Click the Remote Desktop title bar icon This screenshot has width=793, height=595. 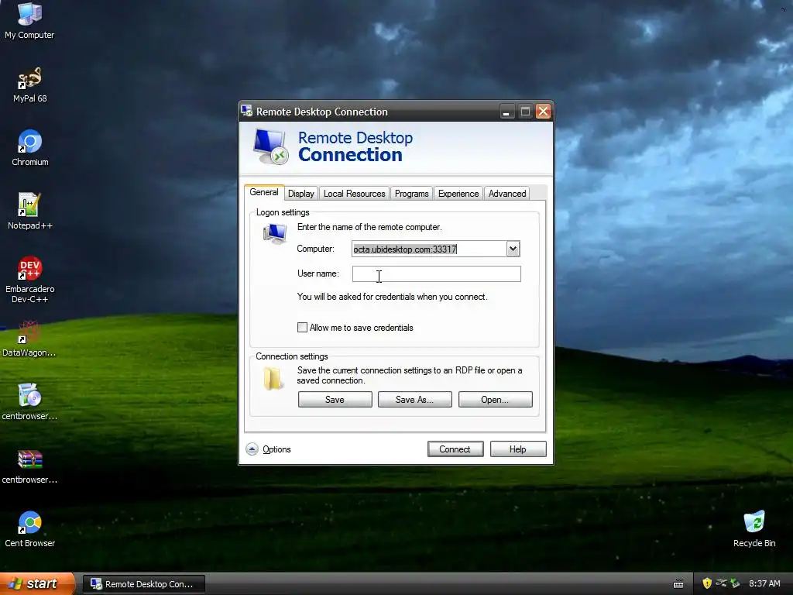[x=247, y=111]
